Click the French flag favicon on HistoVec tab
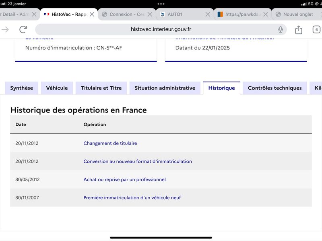The width and height of the screenshot is (322, 241). 47,14
